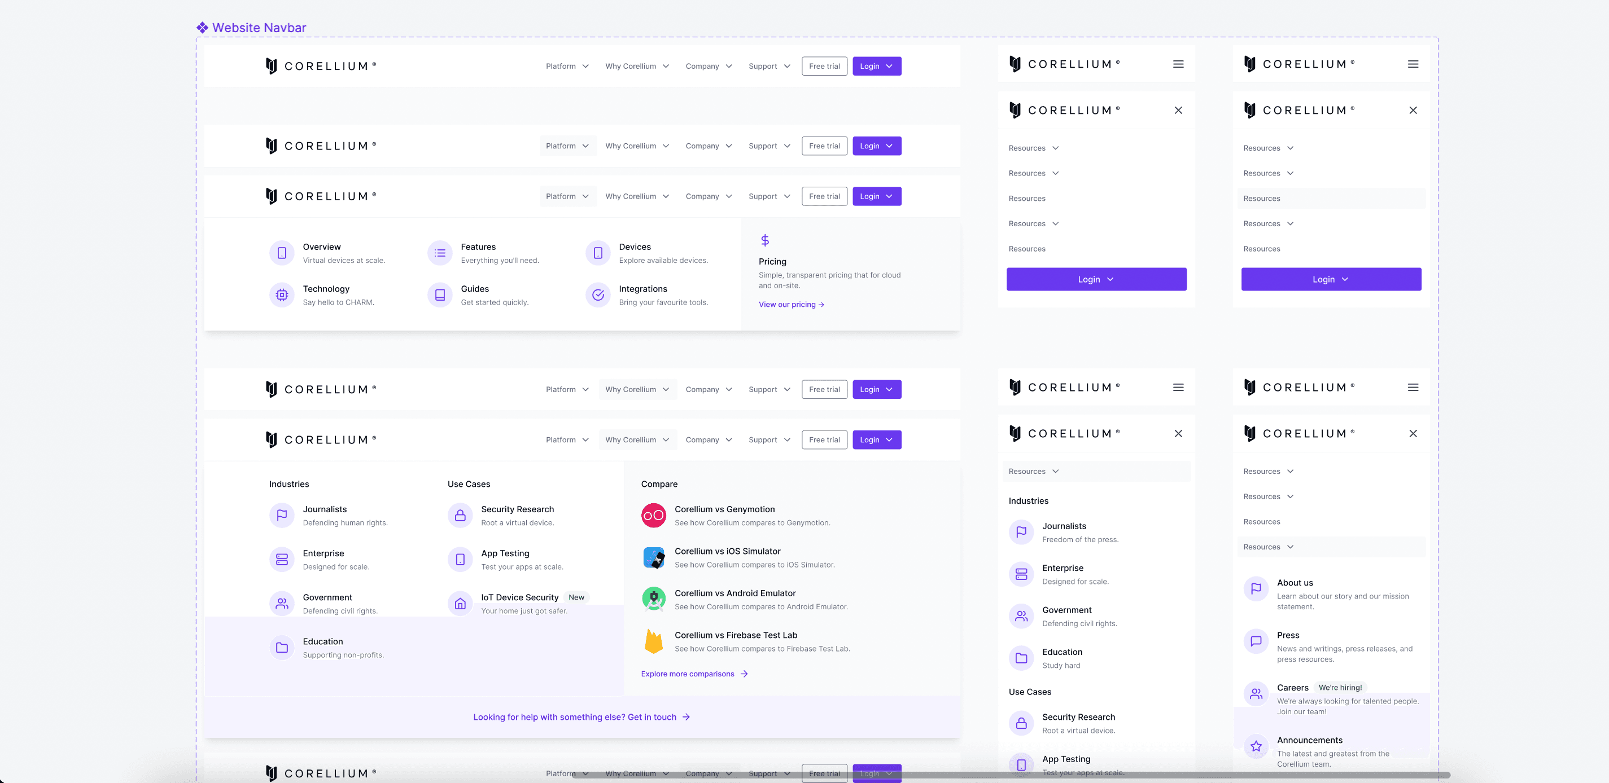Screen dimensions: 1609x783
Task: Select Corellium vs Genymotion comparison item
Action: tap(736, 516)
